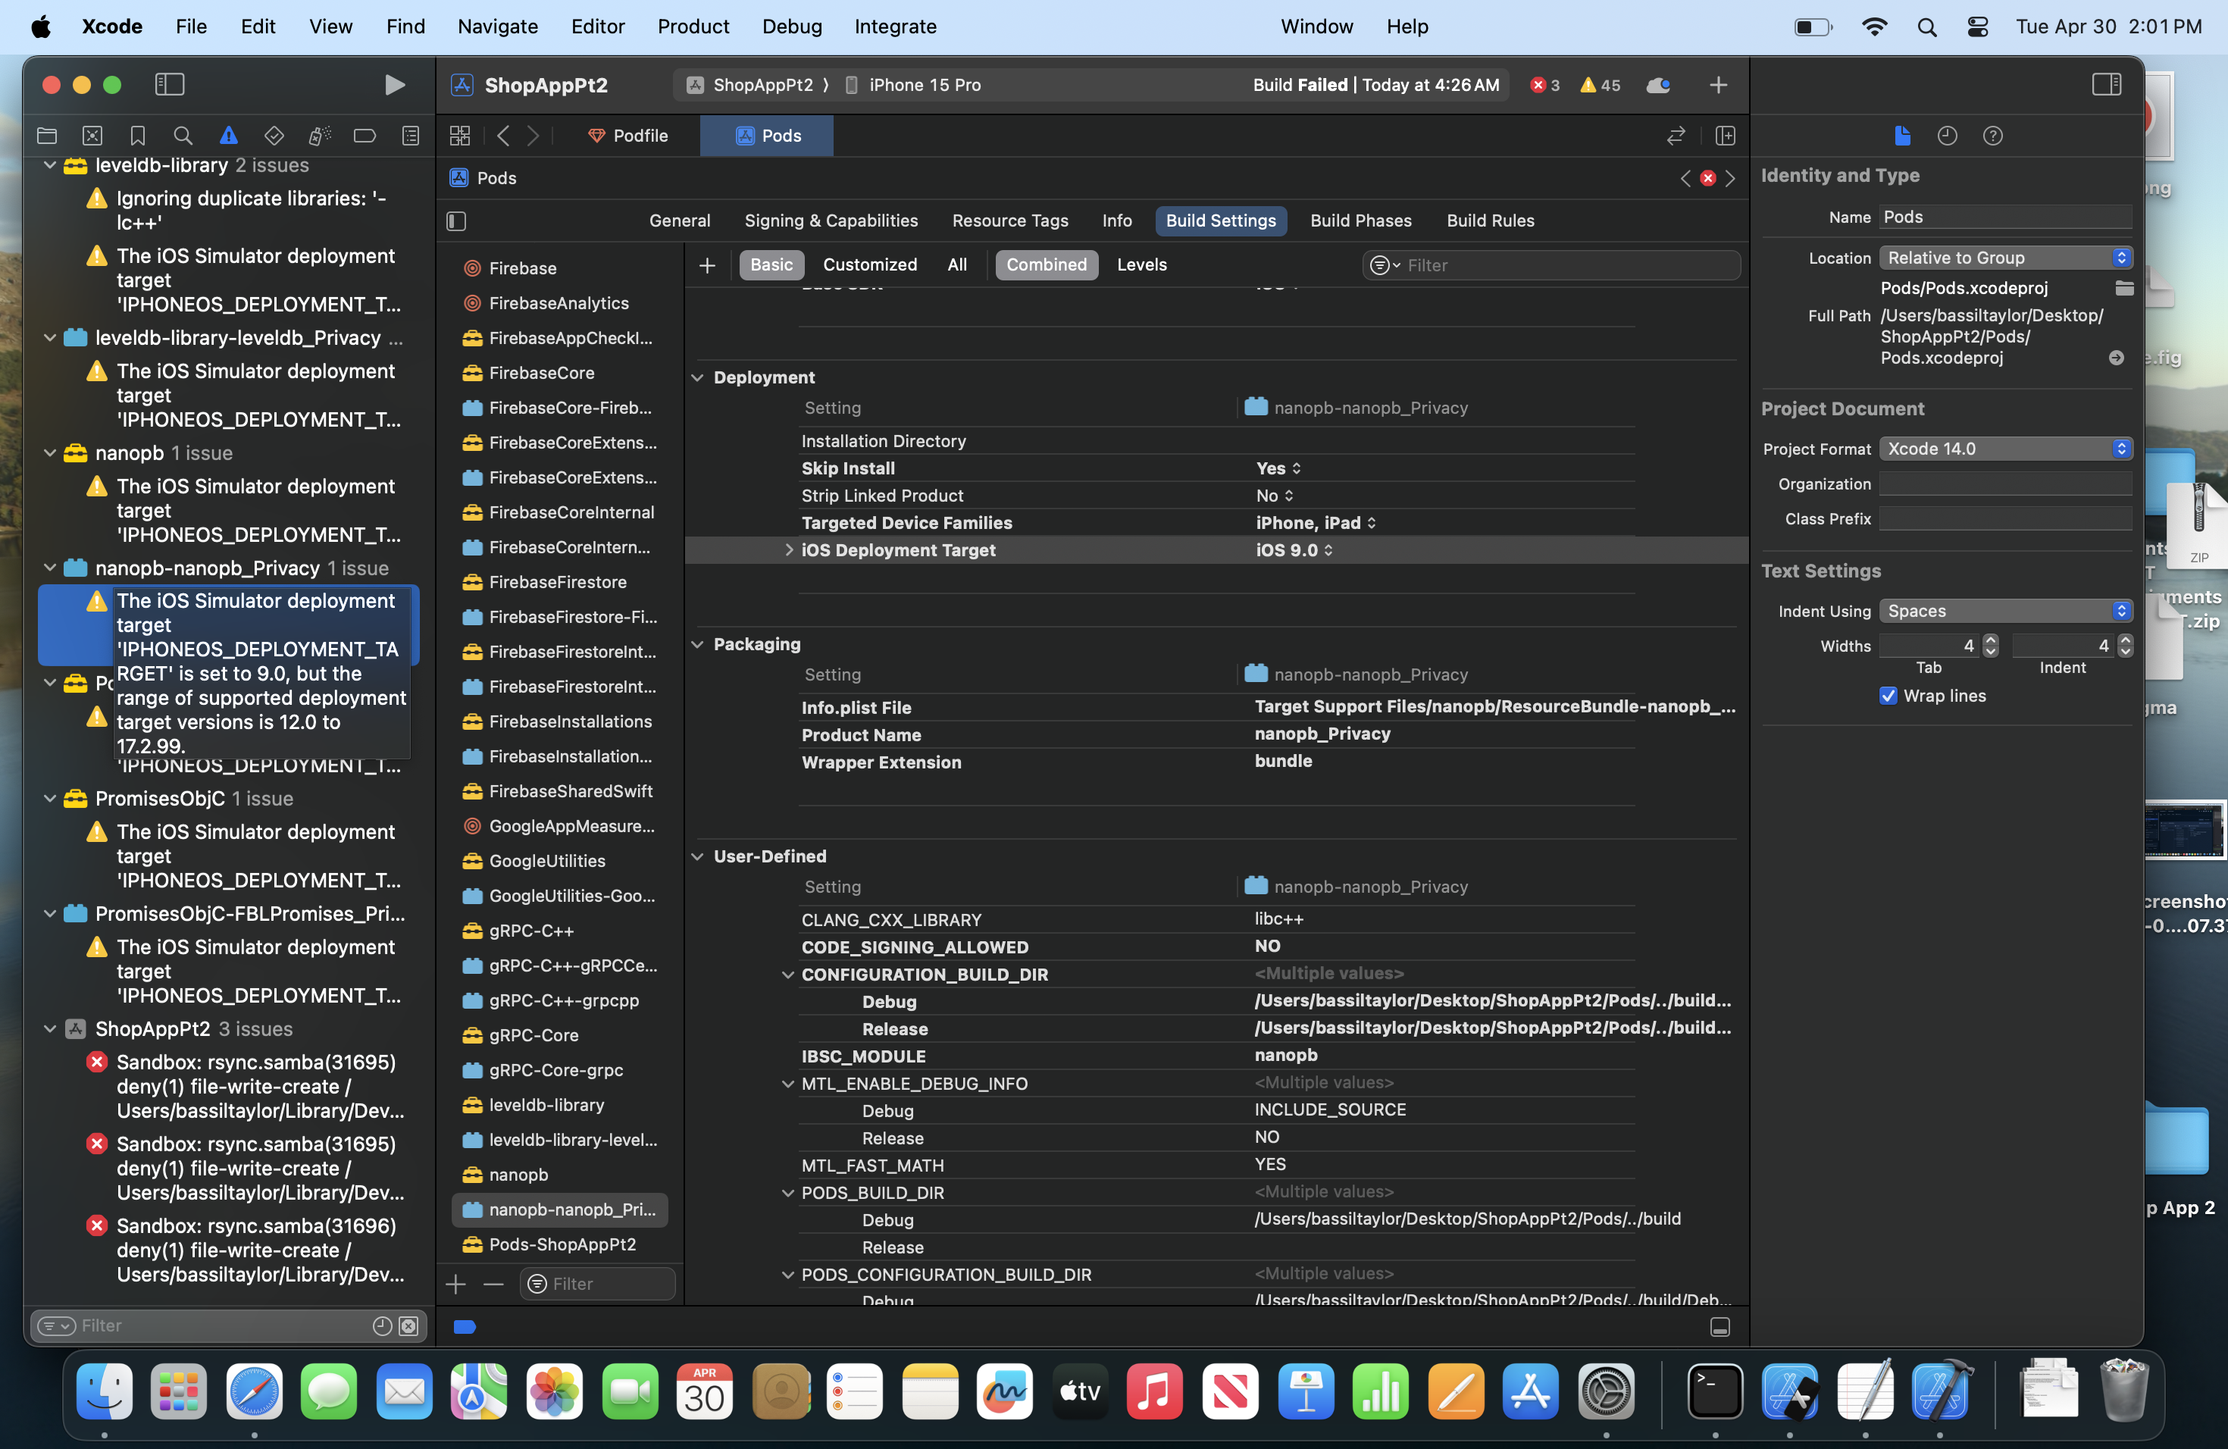This screenshot has width=2228, height=1449.
Task: Open the Project Format dropdown
Action: tap(2005, 449)
